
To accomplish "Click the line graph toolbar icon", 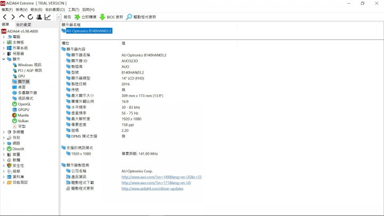I will point(47,17).
